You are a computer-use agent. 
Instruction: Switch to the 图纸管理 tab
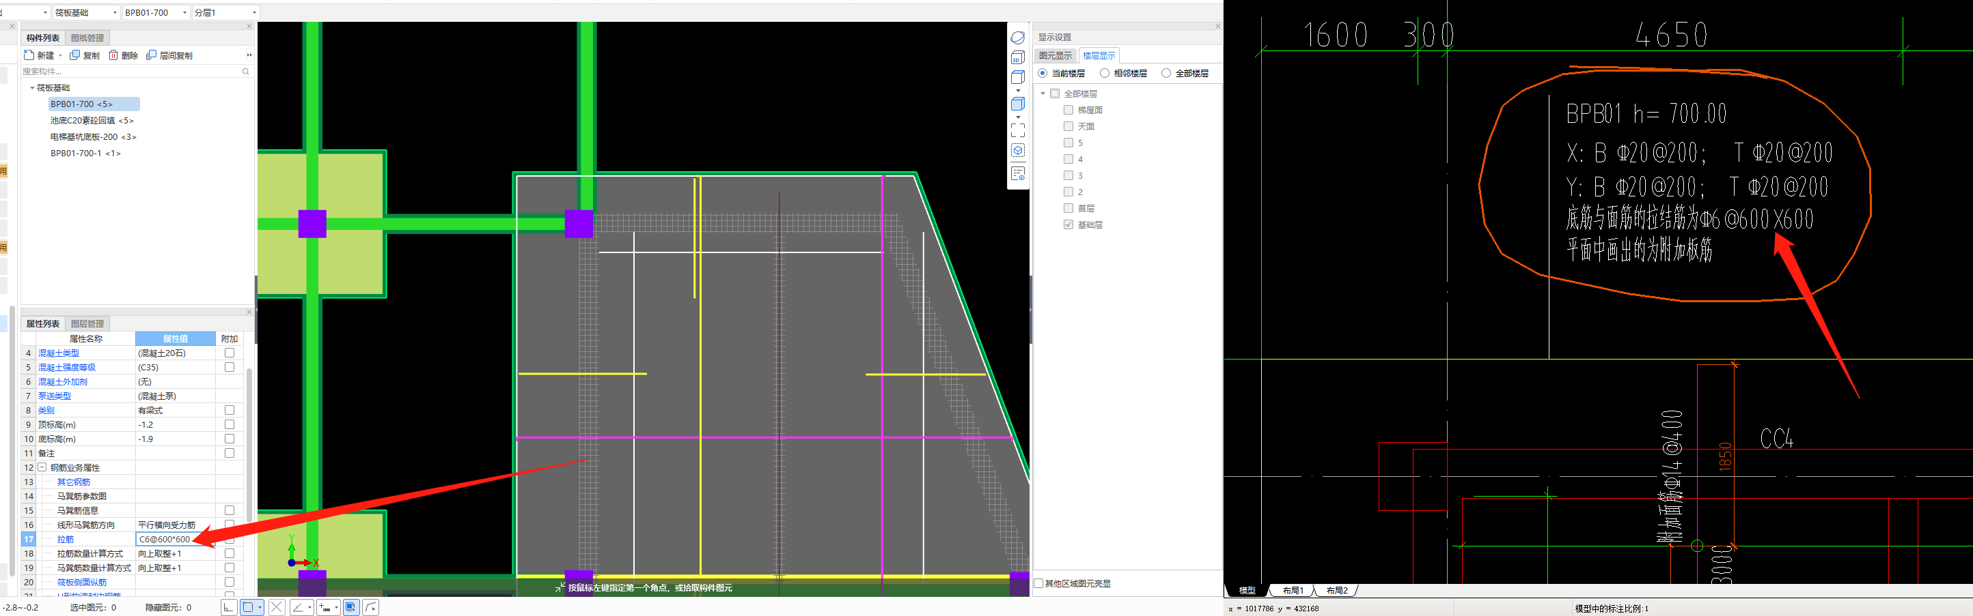coord(87,38)
